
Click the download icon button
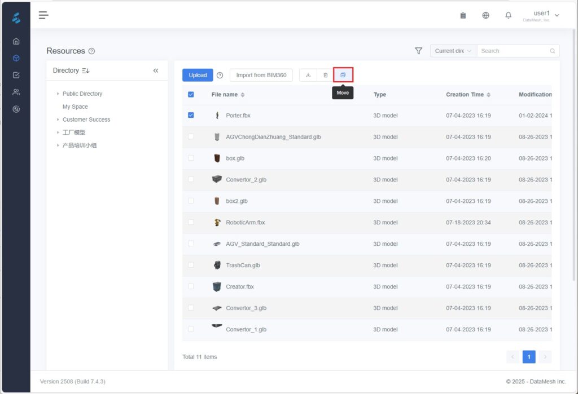(308, 75)
